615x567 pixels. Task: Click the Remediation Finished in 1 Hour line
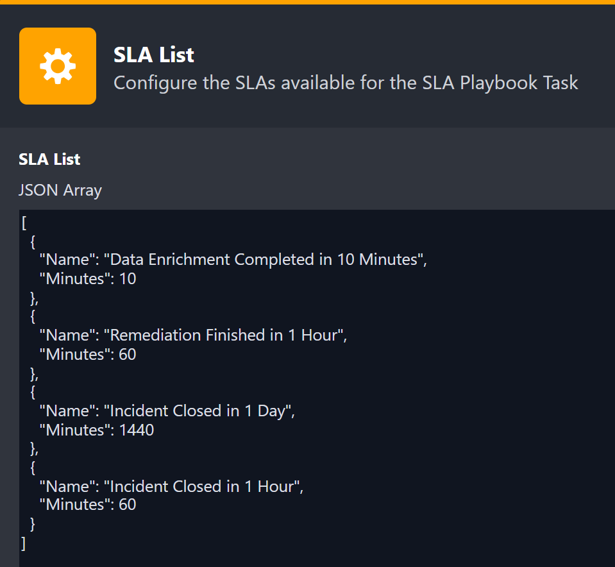pos(193,335)
